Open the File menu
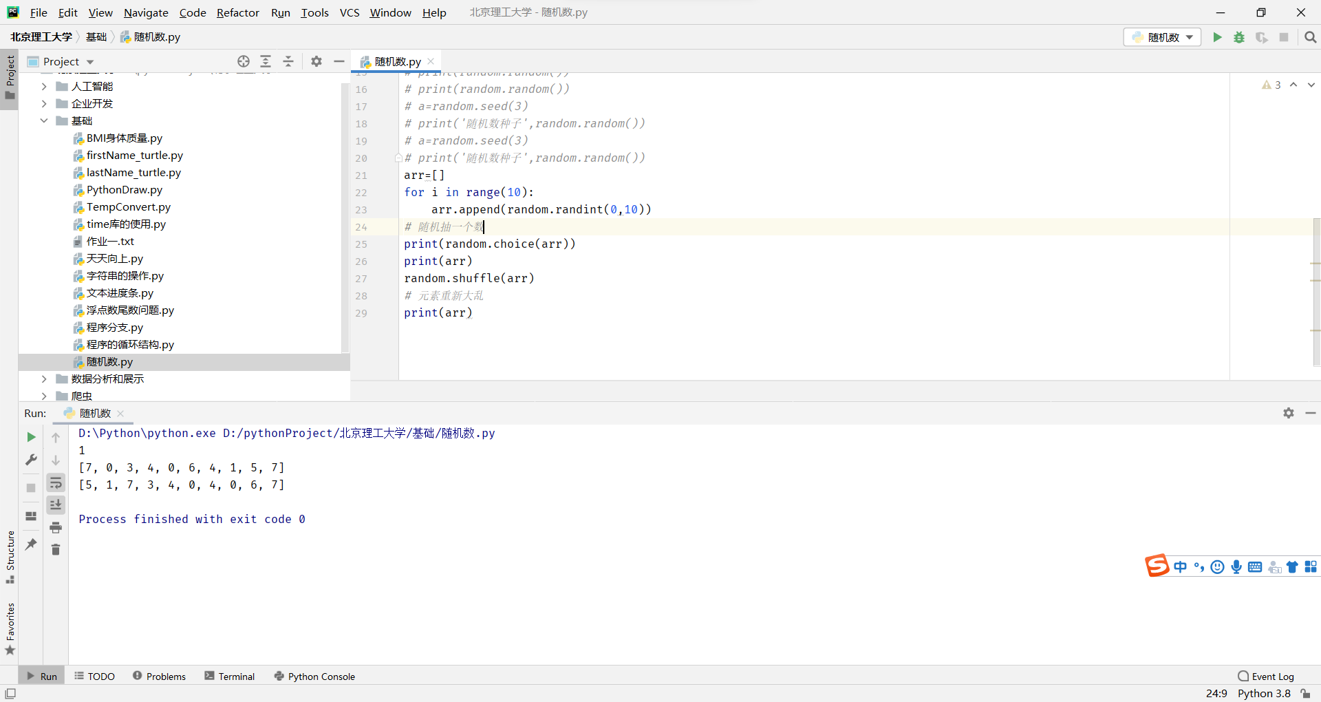 point(39,12)
